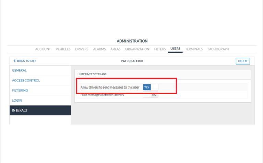
Task: Select the Filtering sidebar item
Action: 40,90
